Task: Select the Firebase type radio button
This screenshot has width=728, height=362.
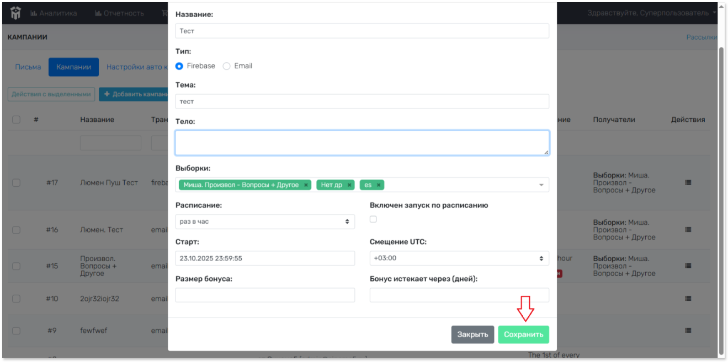Action: 179,66
